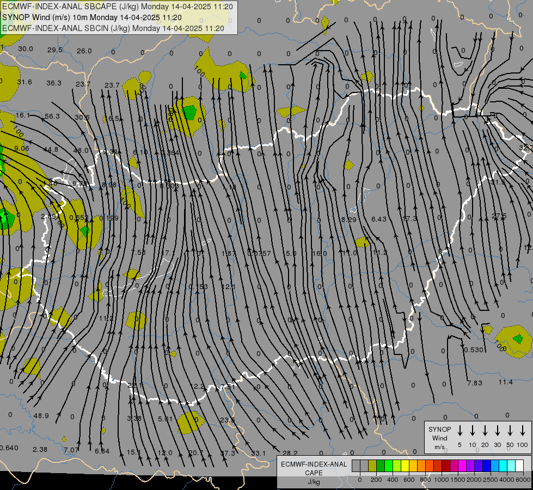533x490 pixels.
Task: Click the 31.6 value on the map
Action: click(24, 82)
